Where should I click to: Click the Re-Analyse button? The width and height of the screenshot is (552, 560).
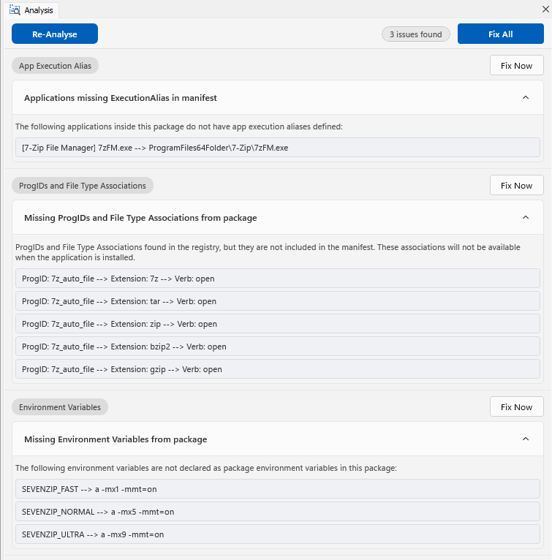[55, 34]
